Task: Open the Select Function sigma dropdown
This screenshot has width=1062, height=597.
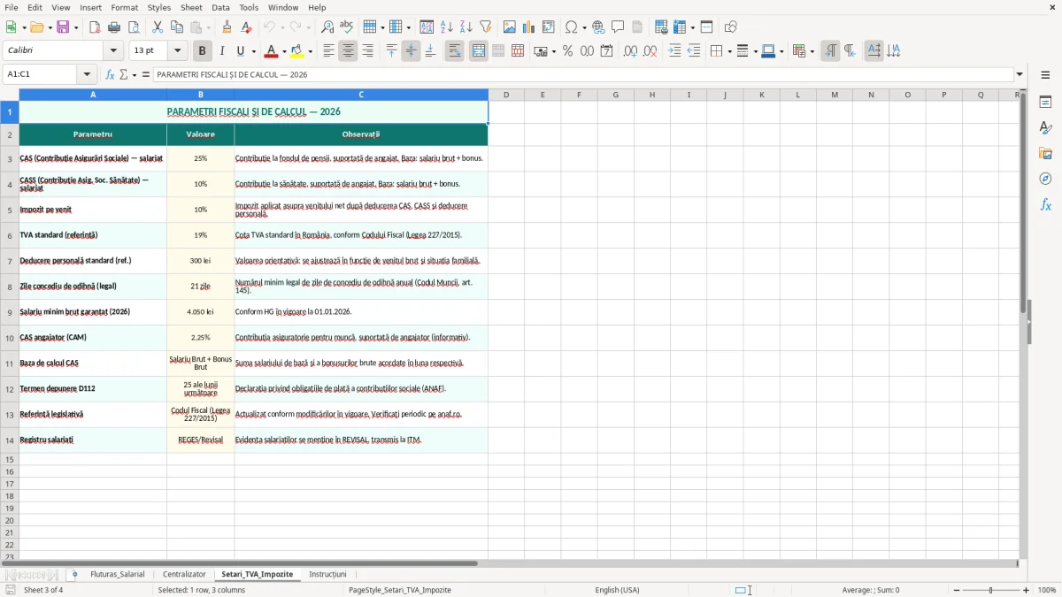Action: tap(135, 74)
